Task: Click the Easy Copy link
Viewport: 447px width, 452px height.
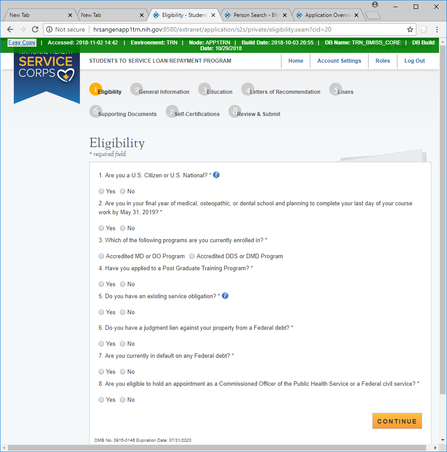Action: (x=22, y=43)
